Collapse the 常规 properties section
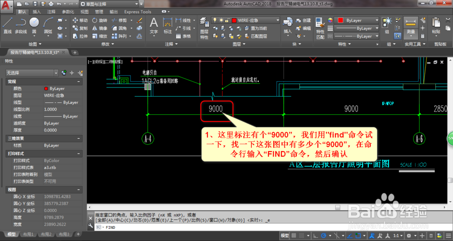This screenshot has height=241, width=453. click(78, 82)
